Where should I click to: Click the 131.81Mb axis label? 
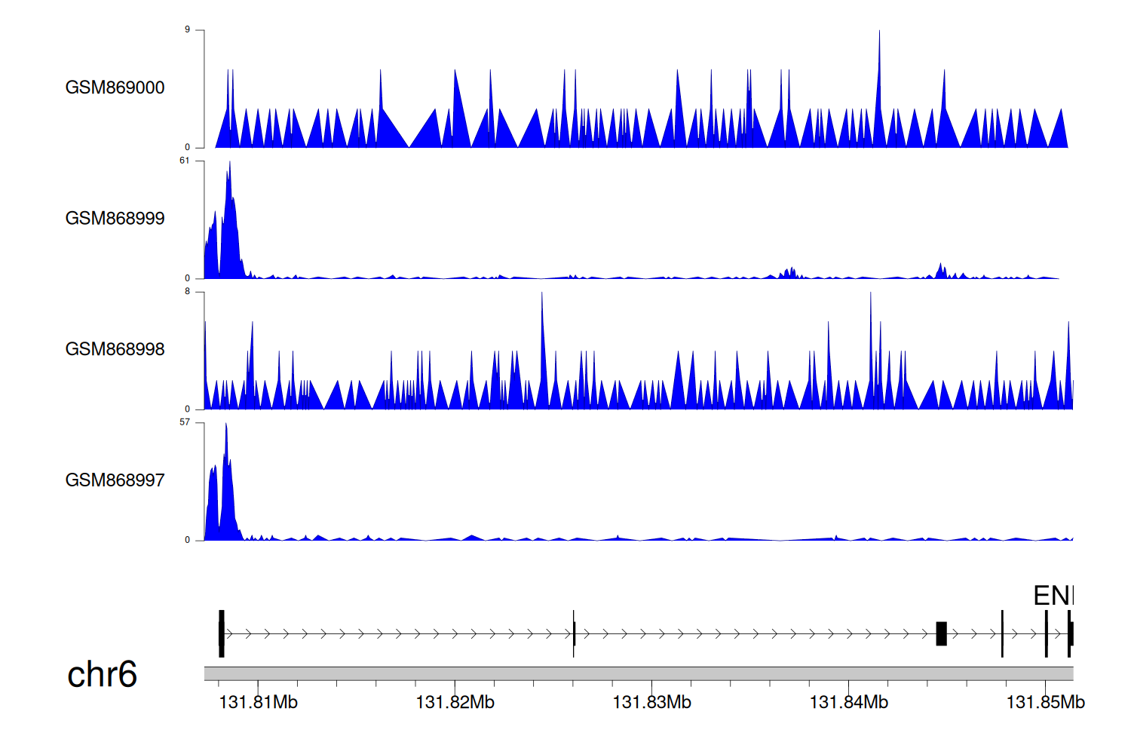[x=258, y=703]
